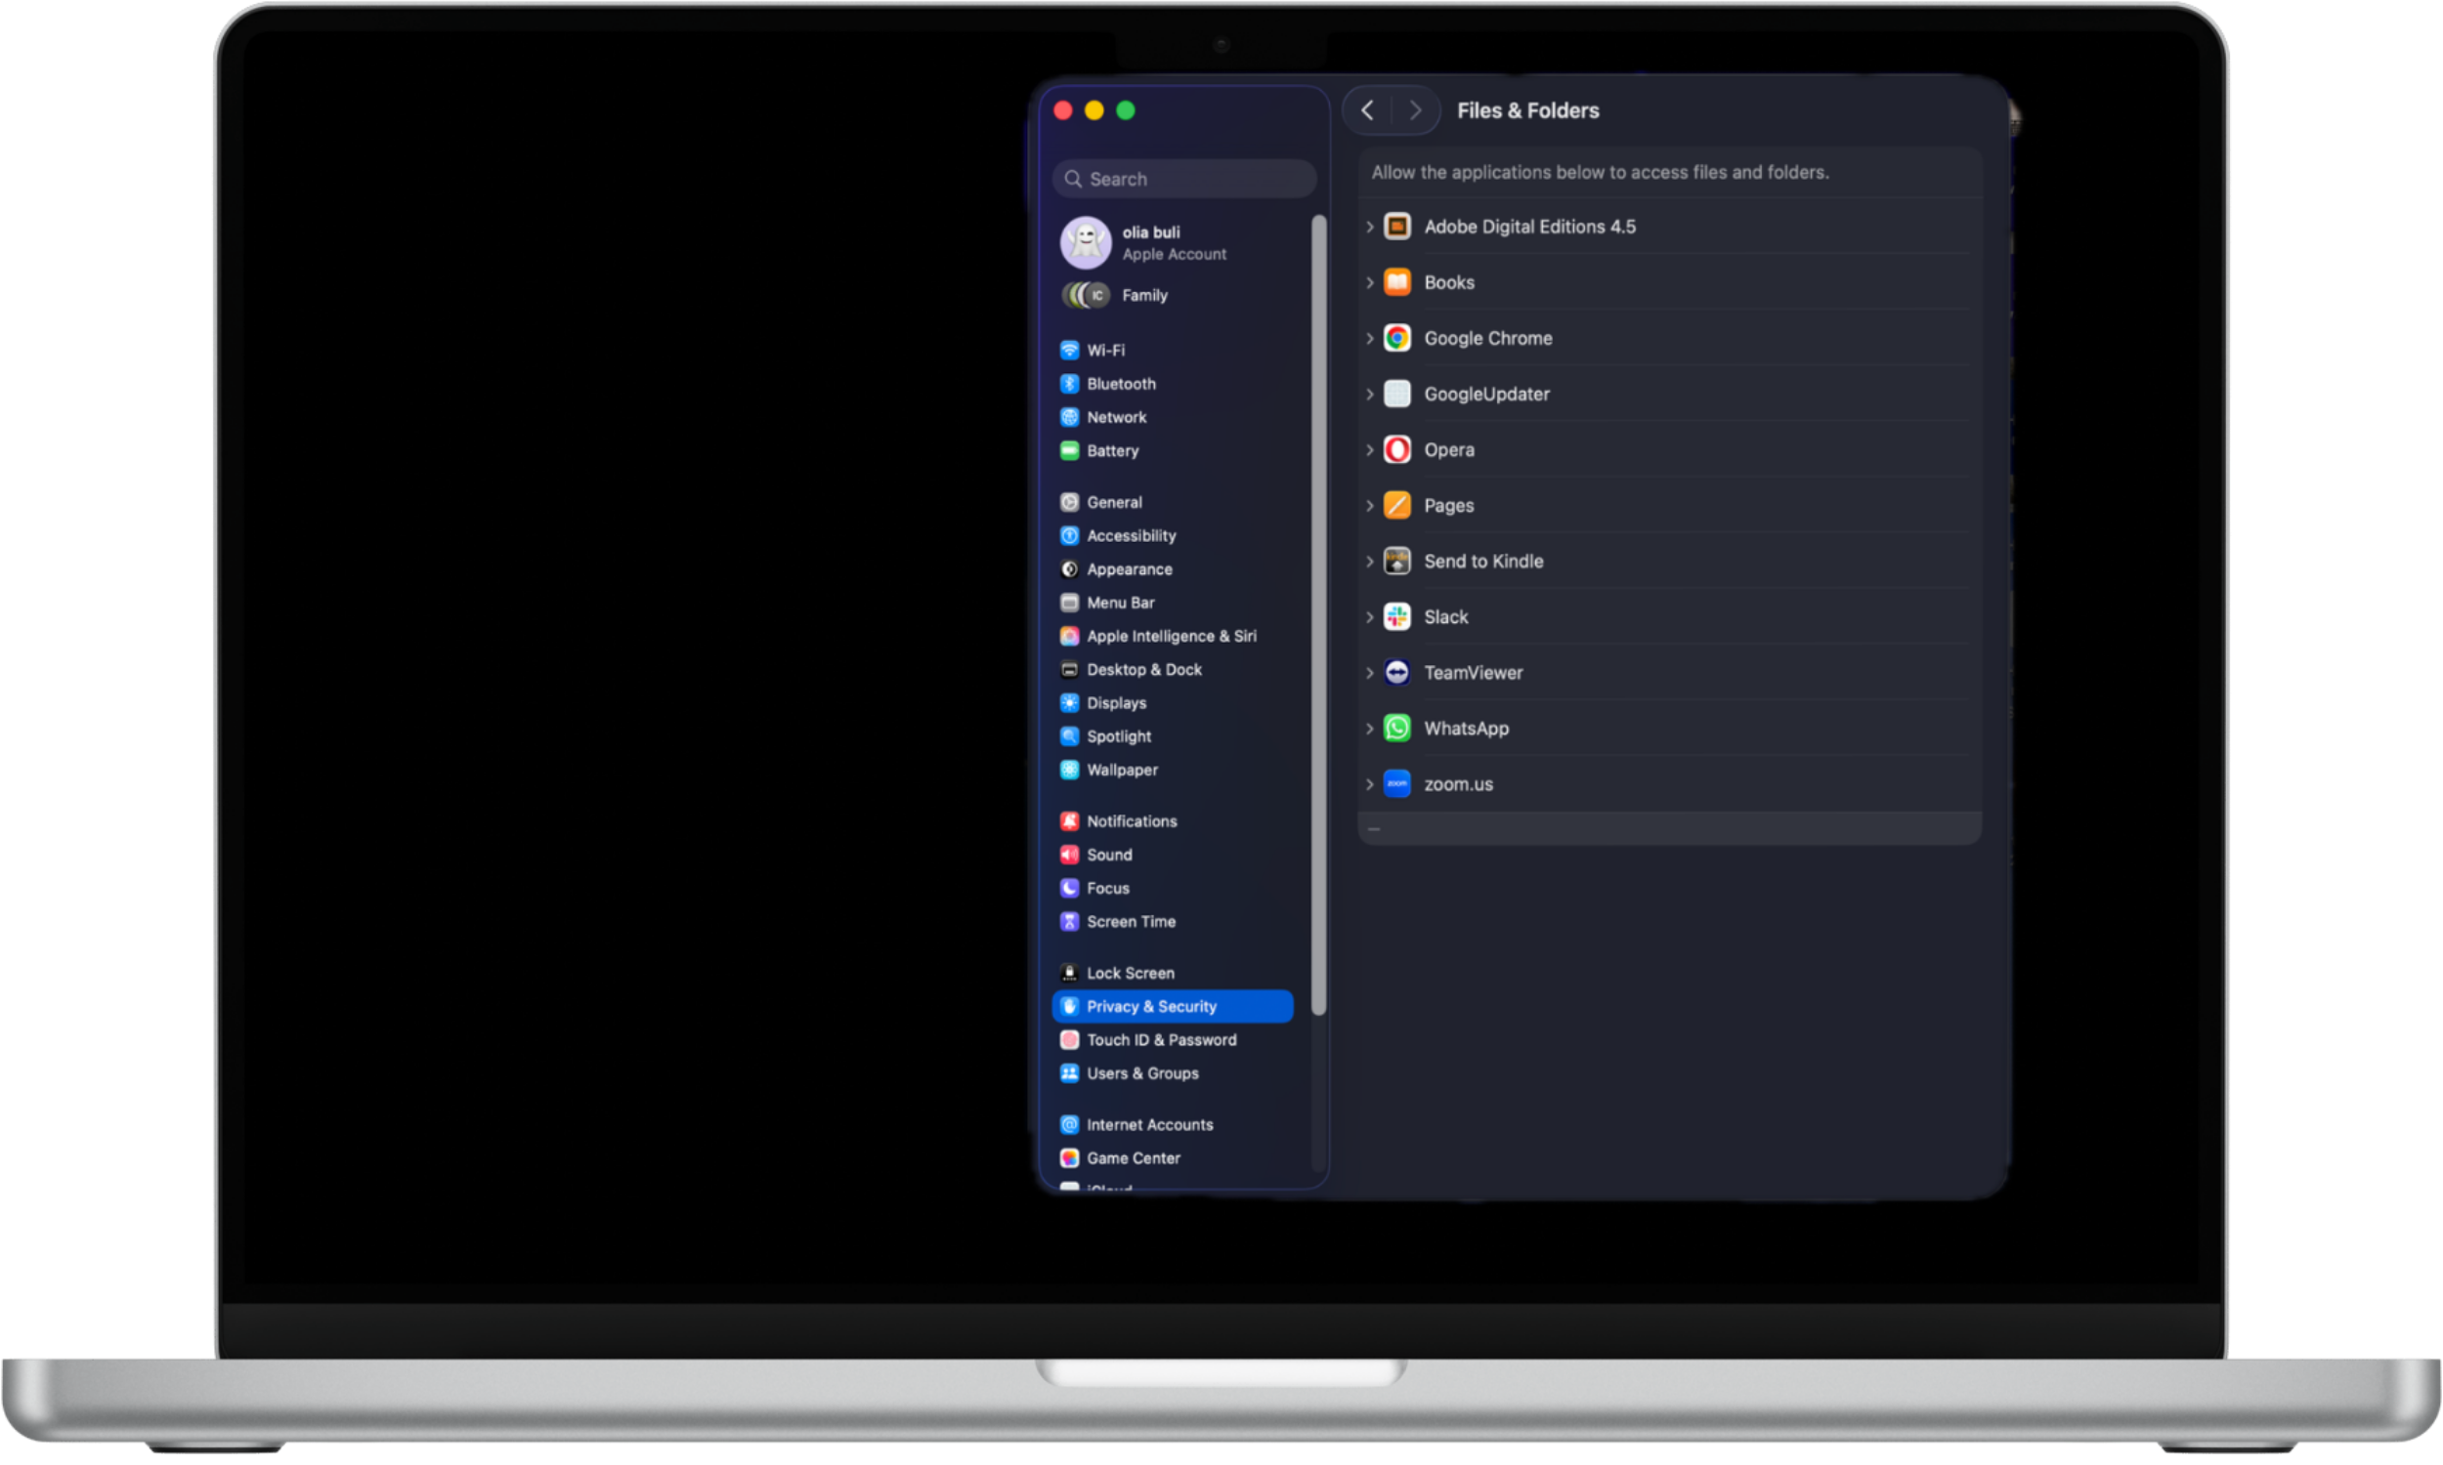
Task: Click the TeamViewer icon
Action: tap(1396, 672)
